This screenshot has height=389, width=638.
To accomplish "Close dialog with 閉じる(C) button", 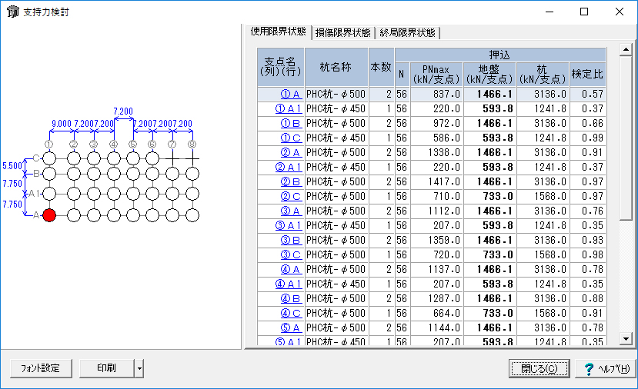I will (539, 369).
